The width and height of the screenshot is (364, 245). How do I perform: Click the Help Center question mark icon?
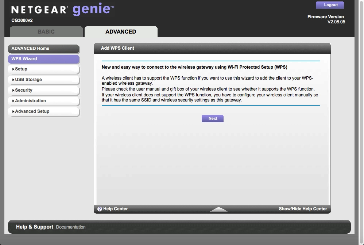[x=100, y=209]
